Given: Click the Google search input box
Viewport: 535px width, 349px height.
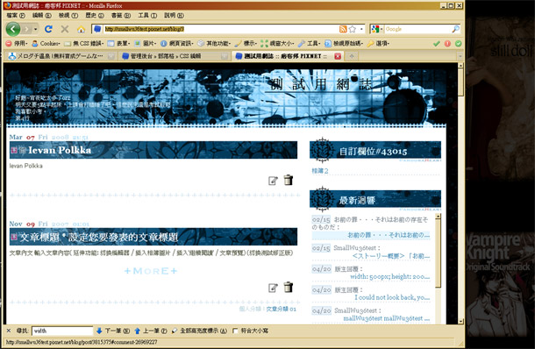Looking at the screenshot, I should click(x=417, y=29).
